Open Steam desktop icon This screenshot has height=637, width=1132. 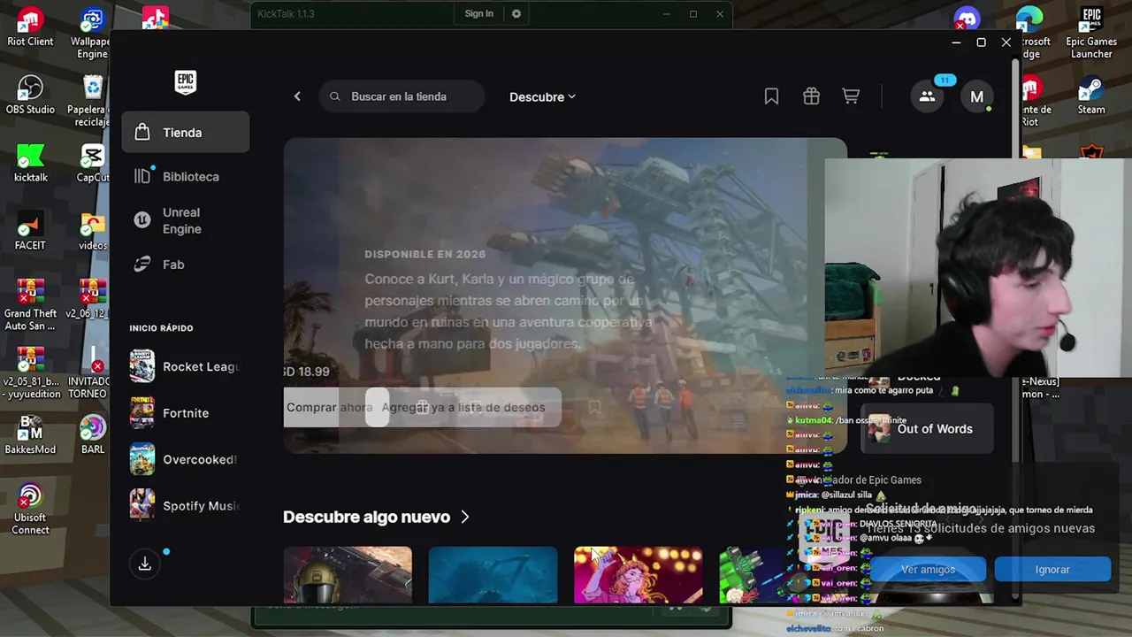pyautogui.click(x=1091, y=96)
